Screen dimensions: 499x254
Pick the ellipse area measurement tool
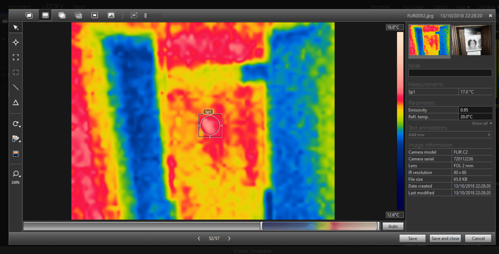tap(16, 72)
